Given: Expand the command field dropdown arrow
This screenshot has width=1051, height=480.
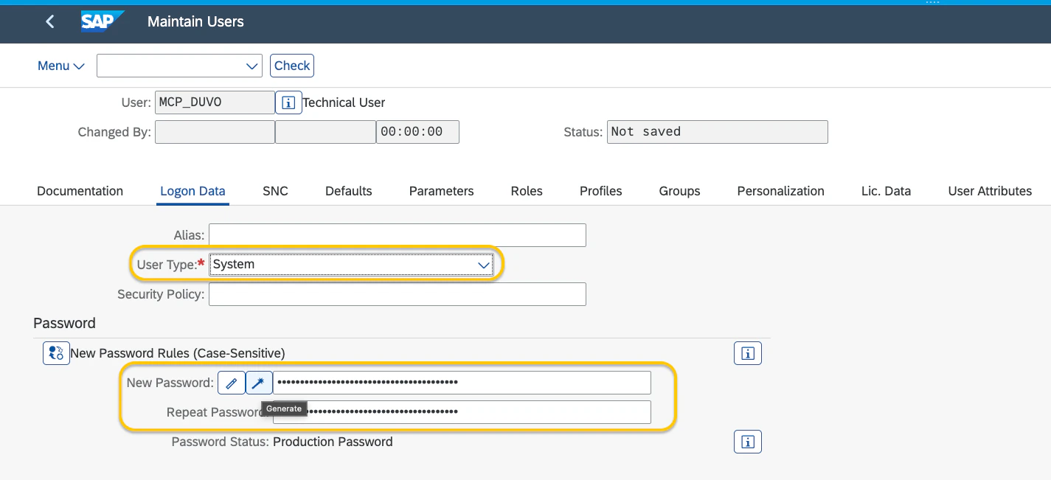Looking at the screenshot, I should pos(251,66).
